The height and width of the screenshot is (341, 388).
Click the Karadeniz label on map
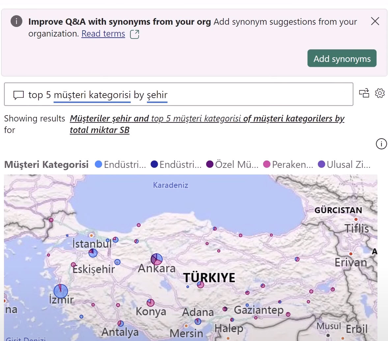tap(171, 185)
